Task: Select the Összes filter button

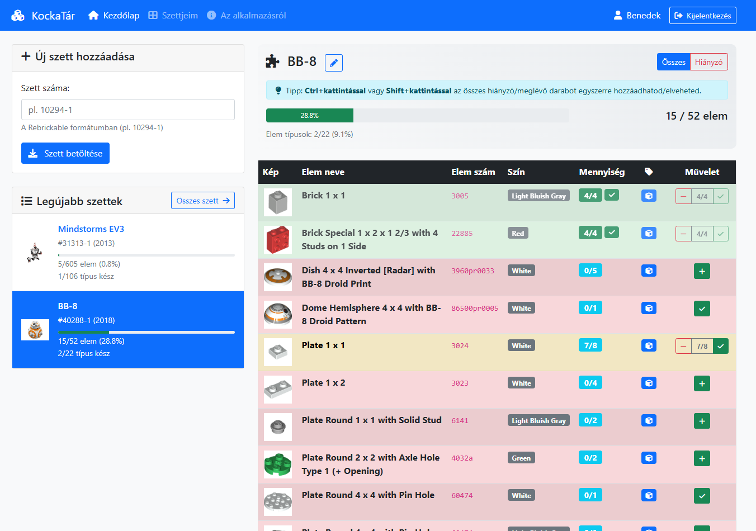Action: [x=673, y=62]
